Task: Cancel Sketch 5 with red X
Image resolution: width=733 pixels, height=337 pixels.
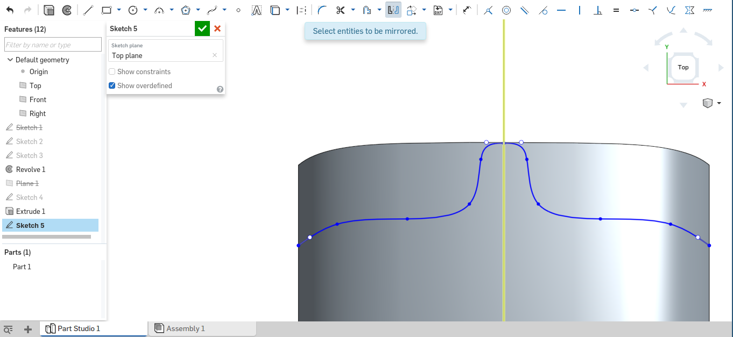Action: tap(217, 28)
